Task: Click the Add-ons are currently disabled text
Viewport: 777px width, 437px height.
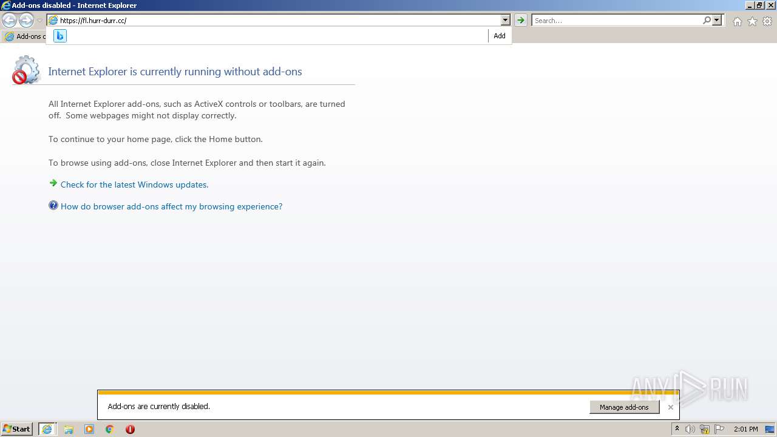Action: [x=159, y=406]
